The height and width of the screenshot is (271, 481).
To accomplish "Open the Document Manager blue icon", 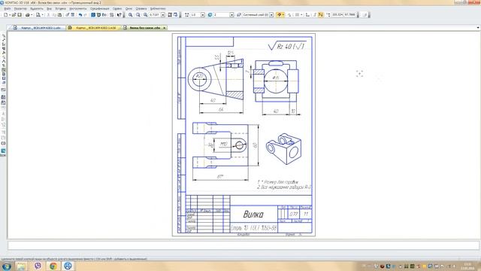I will (93, 15).
